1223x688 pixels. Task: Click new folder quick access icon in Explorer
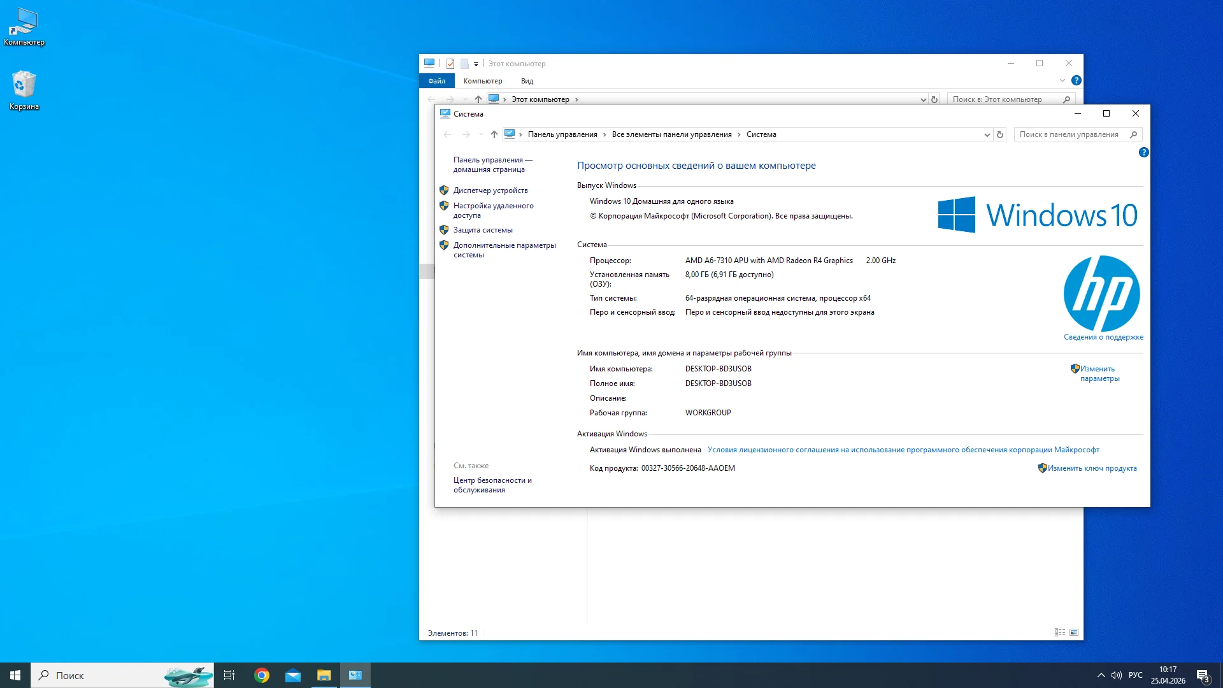pyautogui.click(x=464, y=64)
